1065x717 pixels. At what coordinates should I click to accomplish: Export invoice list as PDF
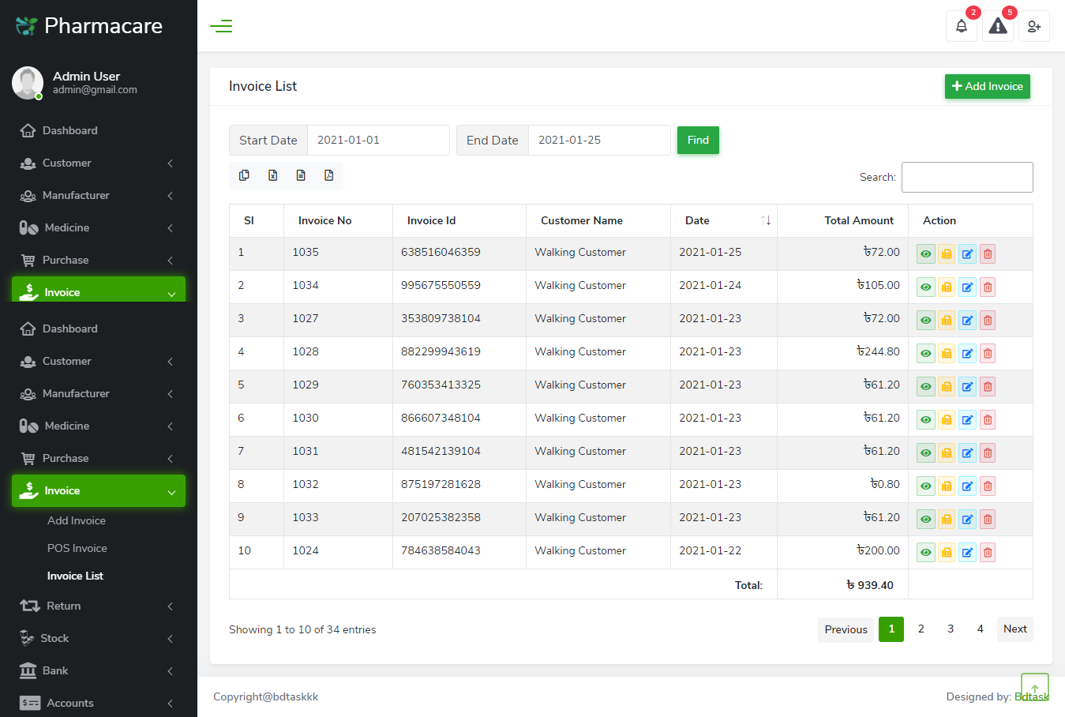329,175
